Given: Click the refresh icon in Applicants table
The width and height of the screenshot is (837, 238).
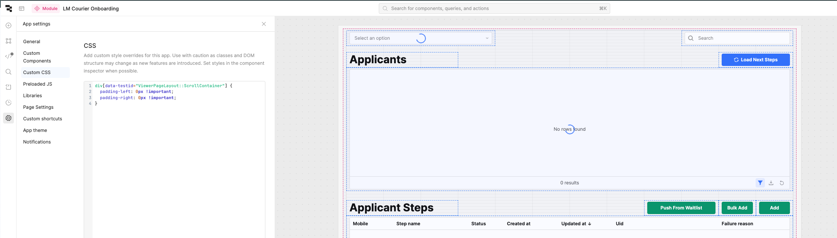Looking at the screenshot, I should [782, 183].
